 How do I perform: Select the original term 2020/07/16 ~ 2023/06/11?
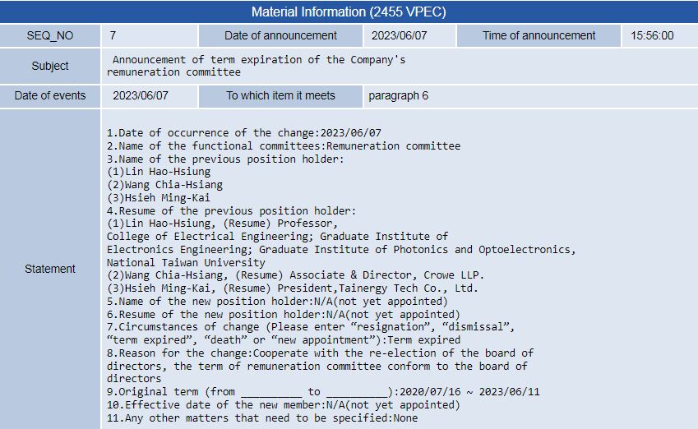[x=469, y=392]
